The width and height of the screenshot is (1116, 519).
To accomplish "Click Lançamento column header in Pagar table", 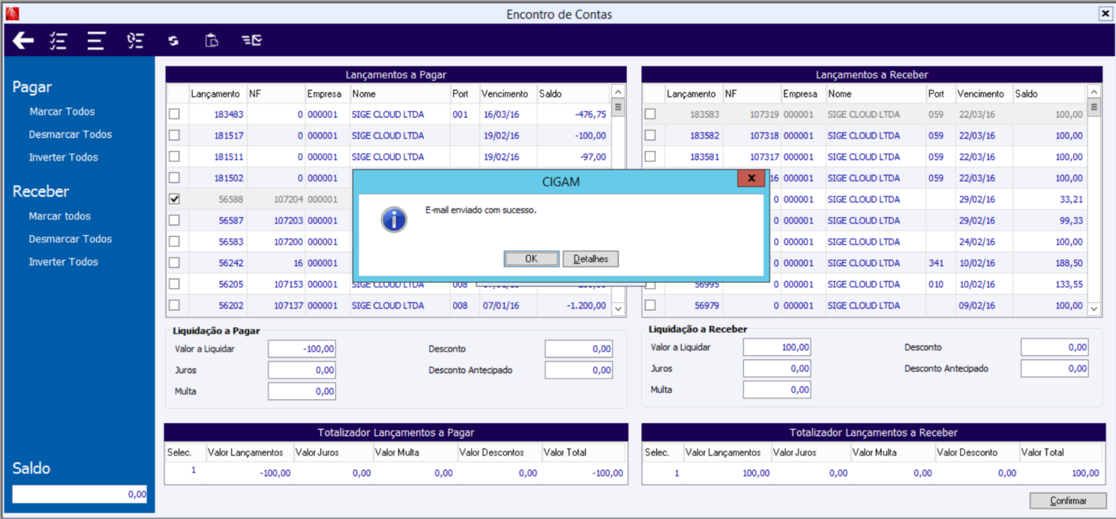I will [x=217, y=94].
